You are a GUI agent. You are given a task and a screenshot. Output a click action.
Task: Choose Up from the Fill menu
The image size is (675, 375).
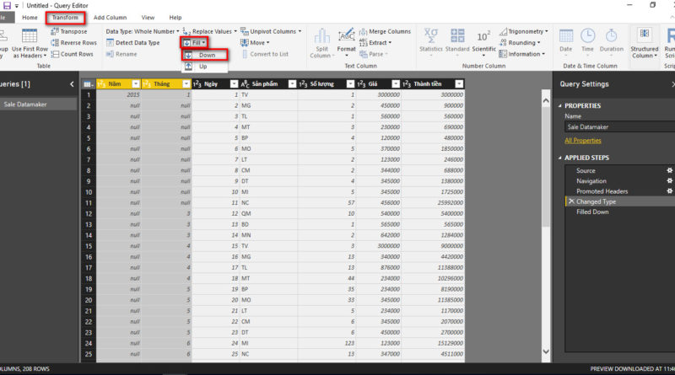point(202,66)
